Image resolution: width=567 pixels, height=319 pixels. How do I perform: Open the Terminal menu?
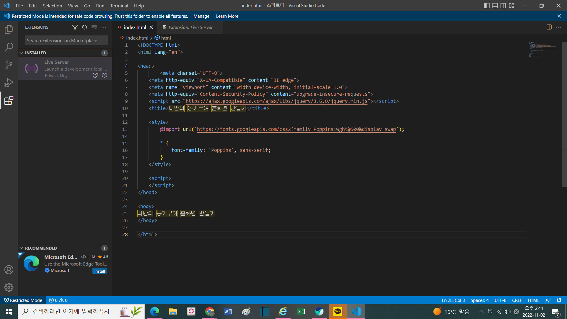coord(119,6)
